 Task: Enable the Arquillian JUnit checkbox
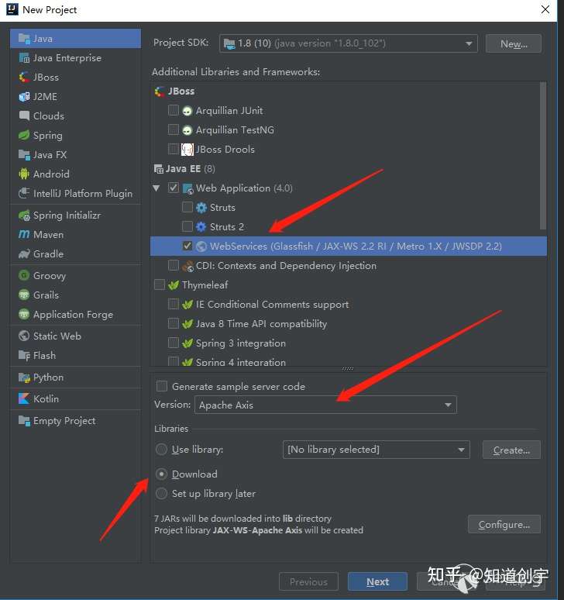pyautogui.click(x=174, y=110)
